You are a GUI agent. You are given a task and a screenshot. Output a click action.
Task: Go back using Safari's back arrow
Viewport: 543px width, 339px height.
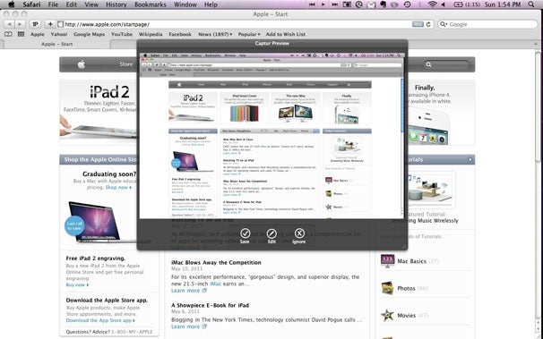[x=9, y=24]
